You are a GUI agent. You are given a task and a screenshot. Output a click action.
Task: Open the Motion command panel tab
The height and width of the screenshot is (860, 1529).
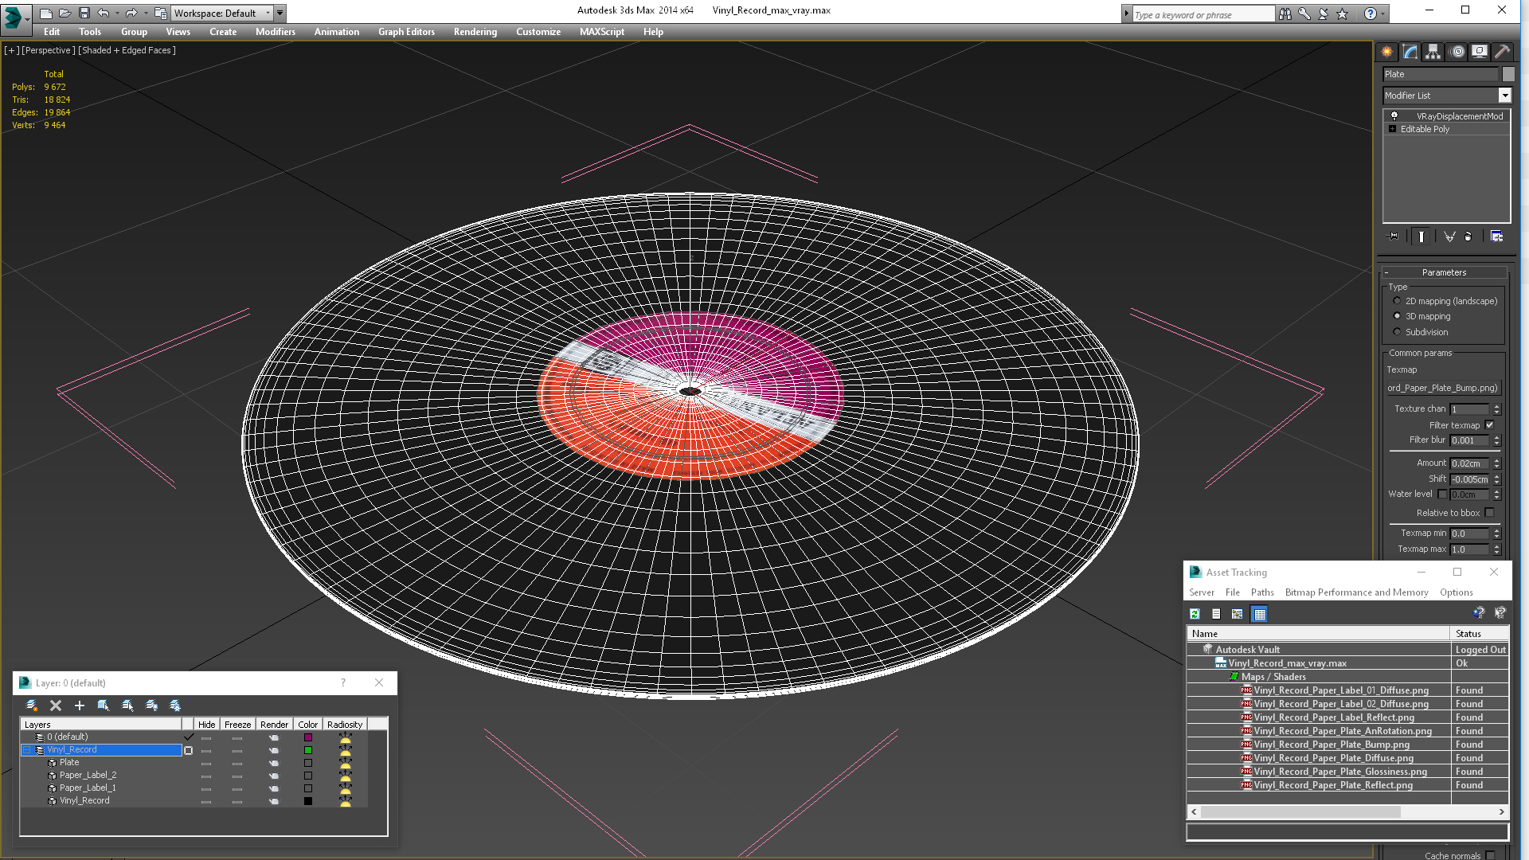pyautogui.click(x=1457, y=52)
